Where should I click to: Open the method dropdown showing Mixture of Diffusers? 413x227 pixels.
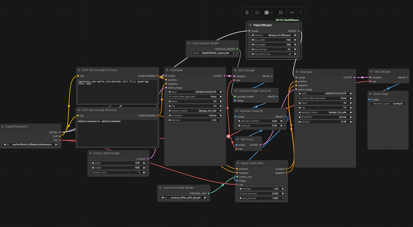point(274,35)
